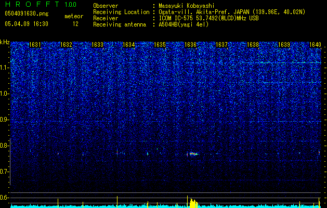Click the 1638 time label
The width and height of the screenshot is (327, 208).
pos(253,45)
